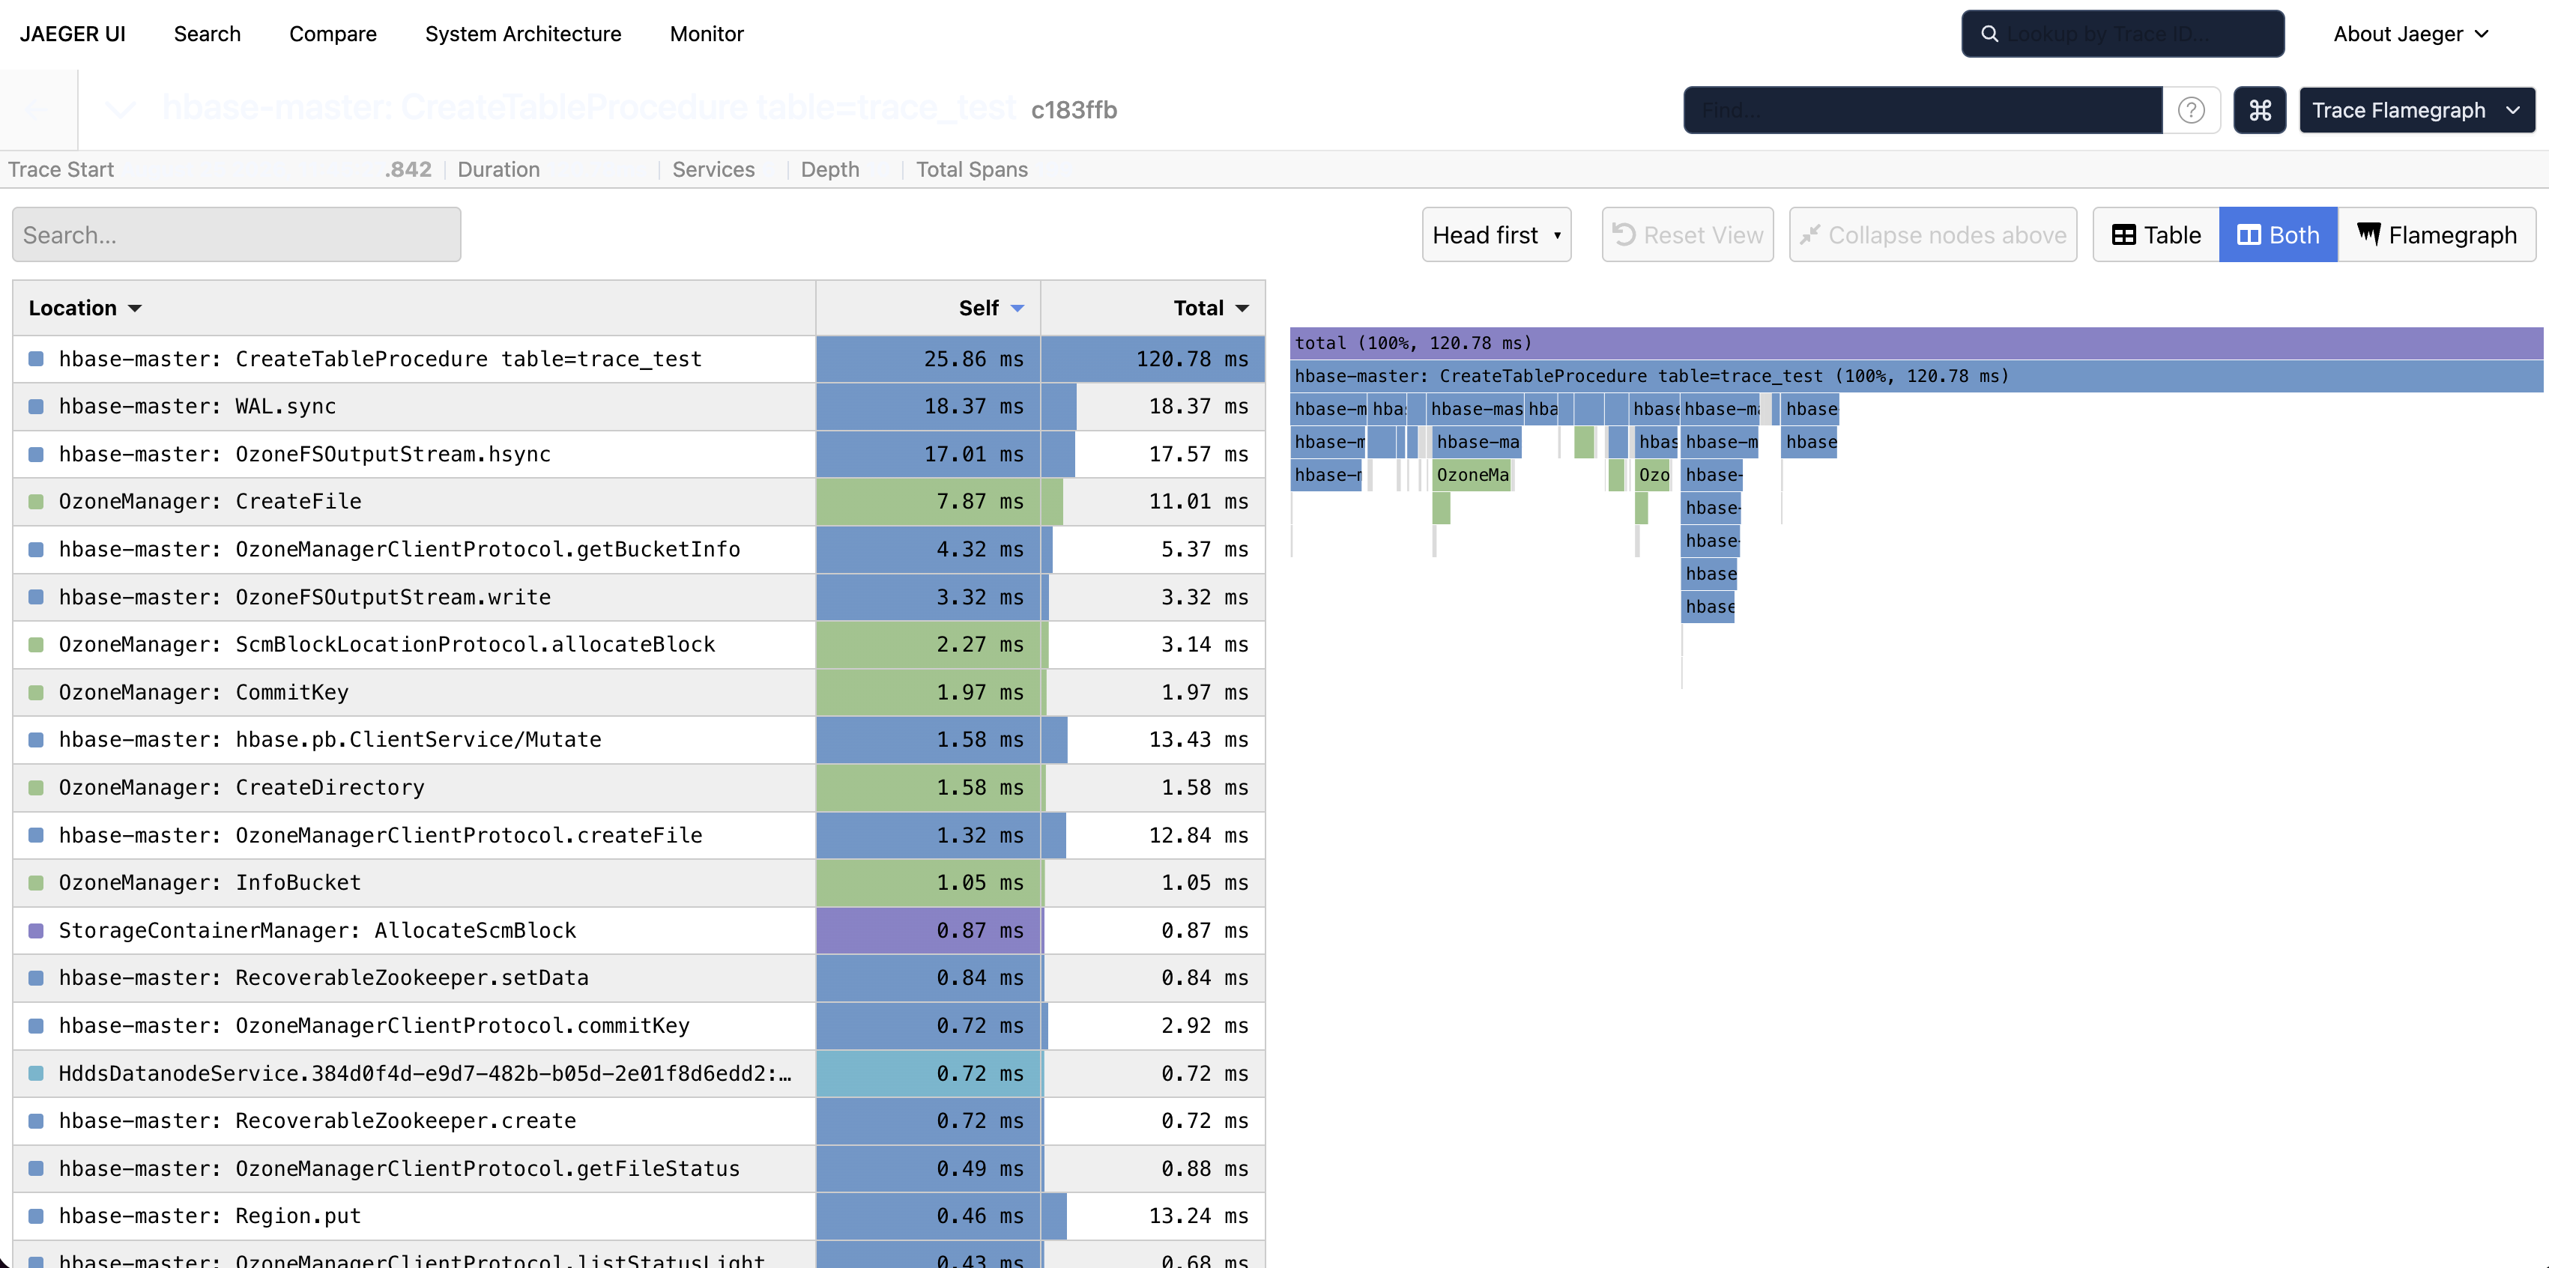Image resolution: width=2549 pixels, height=1268 pixels.
Task: Click the Table view grid icon
Action: tap(2123, 234)
